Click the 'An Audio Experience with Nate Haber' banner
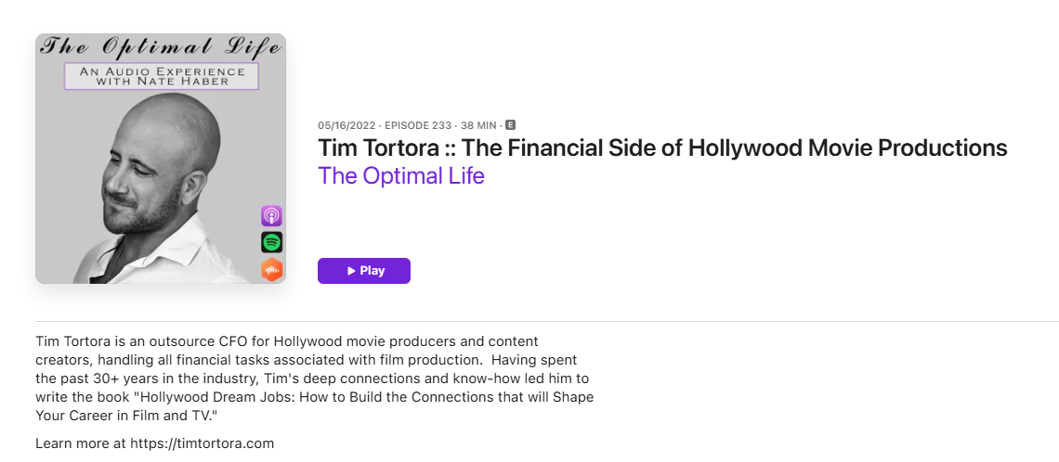 tap(160, 77)
